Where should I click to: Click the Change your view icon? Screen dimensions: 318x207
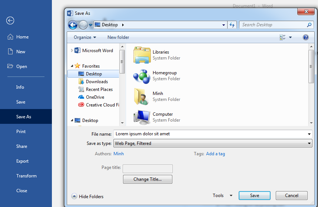click(282, 37)
